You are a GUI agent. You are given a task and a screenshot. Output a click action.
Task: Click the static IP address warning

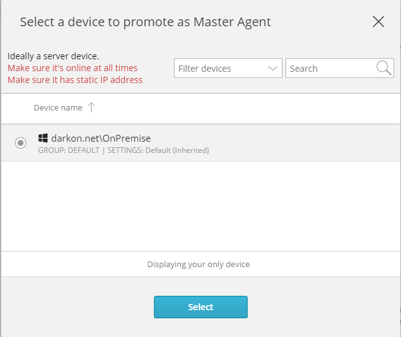(75, 80)
